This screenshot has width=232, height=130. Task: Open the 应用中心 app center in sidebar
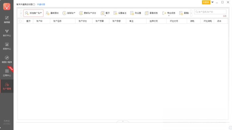pos(7,73)
